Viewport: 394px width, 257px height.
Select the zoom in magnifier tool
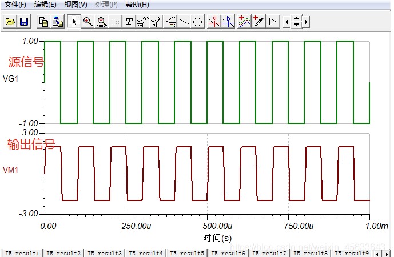tap(87, 22)
